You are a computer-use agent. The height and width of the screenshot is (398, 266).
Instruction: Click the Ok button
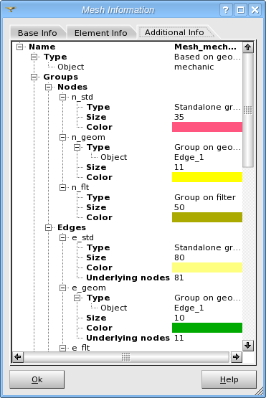tap(37, 379)
